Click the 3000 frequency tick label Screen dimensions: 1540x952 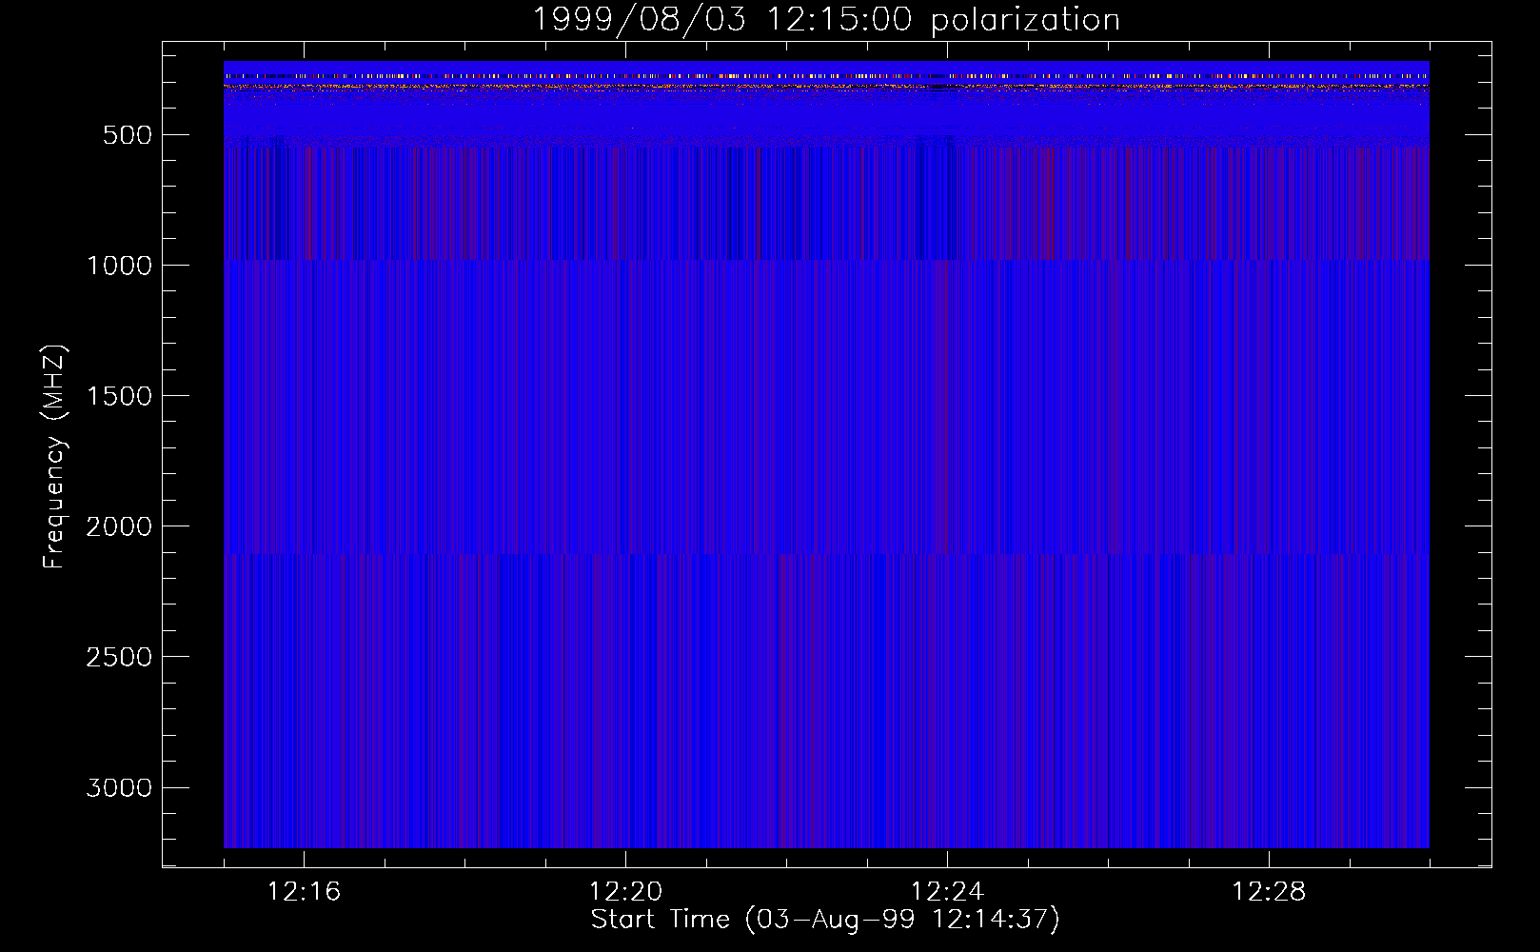click(119, 787)
